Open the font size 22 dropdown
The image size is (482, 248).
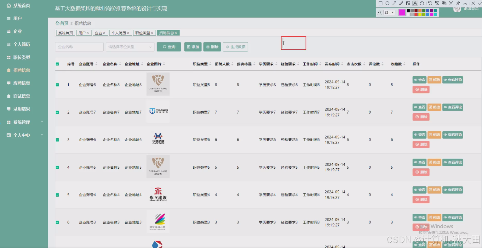(x=389, y=12)
